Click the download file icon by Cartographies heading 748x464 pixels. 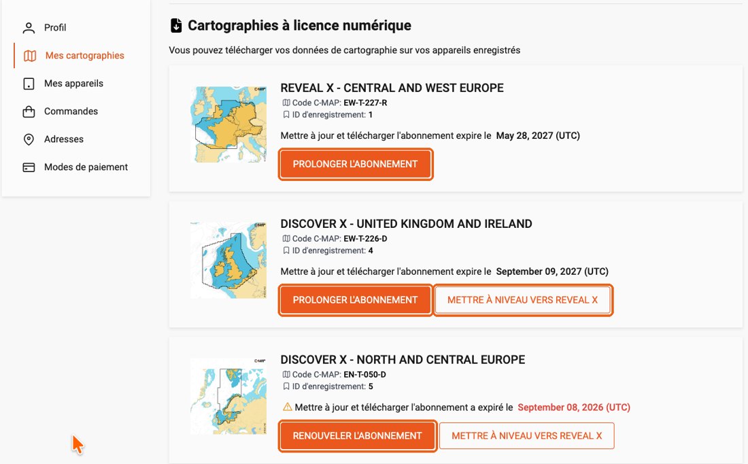pyautogui.click(x=176, y=26)
